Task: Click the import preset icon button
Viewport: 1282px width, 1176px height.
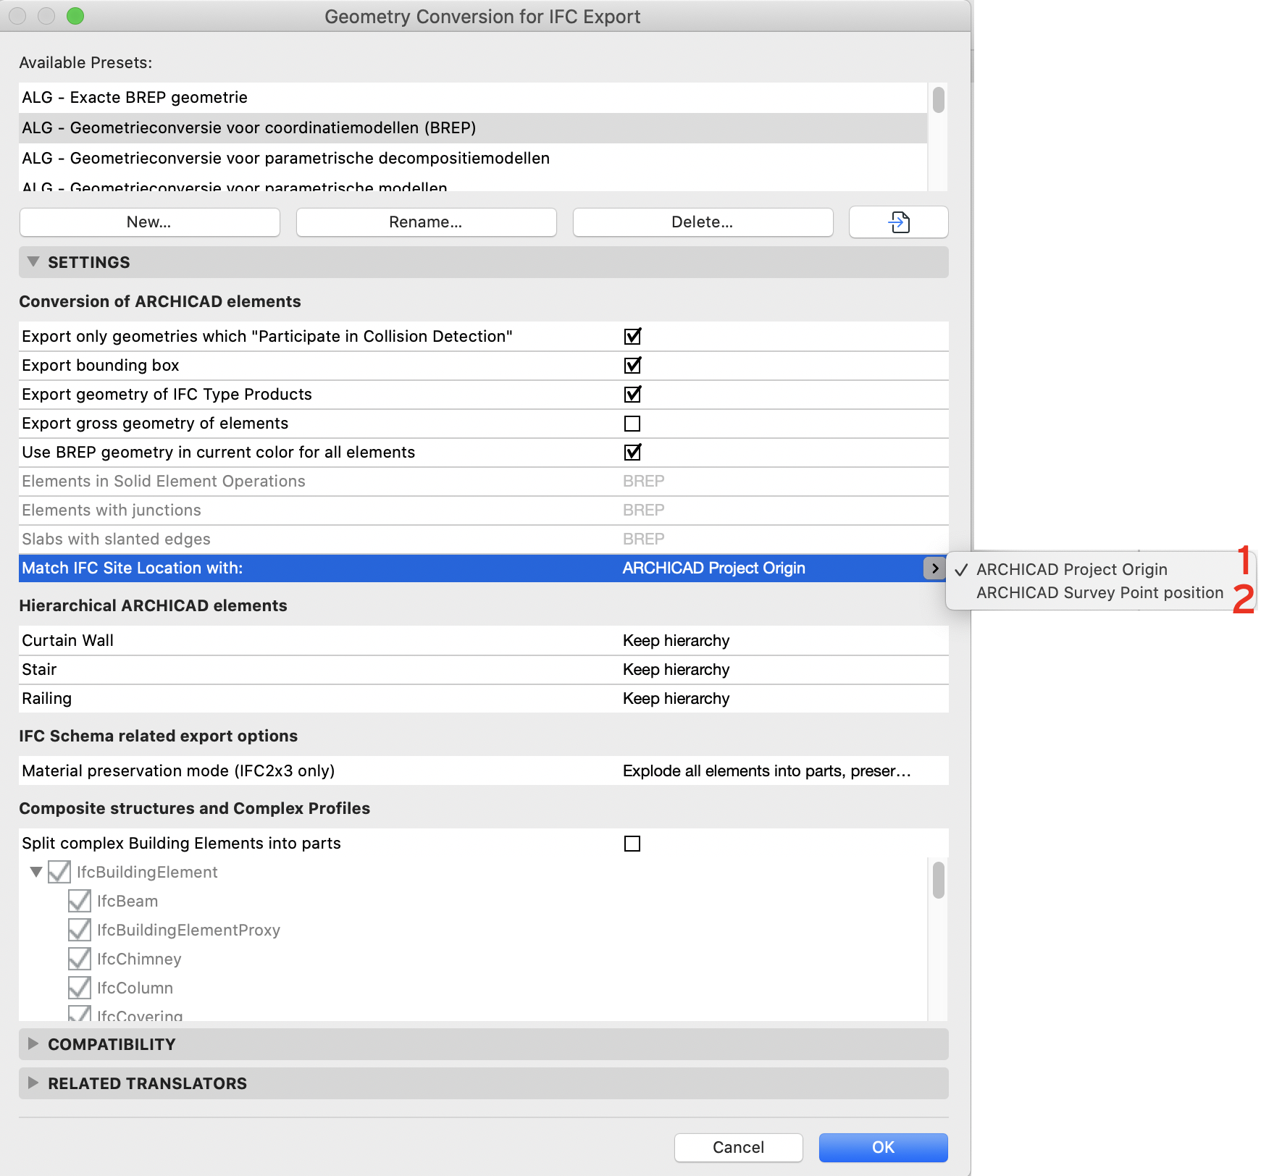Action: click(898, 222)
